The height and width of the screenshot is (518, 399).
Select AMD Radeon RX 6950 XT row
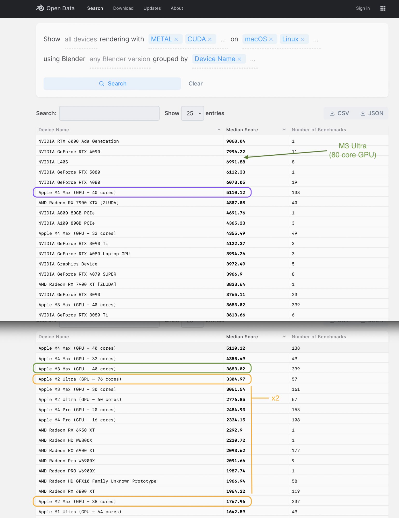(x=212, y=430)
